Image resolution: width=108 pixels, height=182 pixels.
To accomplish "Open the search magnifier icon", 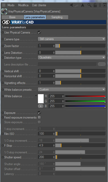I will 89,5.
